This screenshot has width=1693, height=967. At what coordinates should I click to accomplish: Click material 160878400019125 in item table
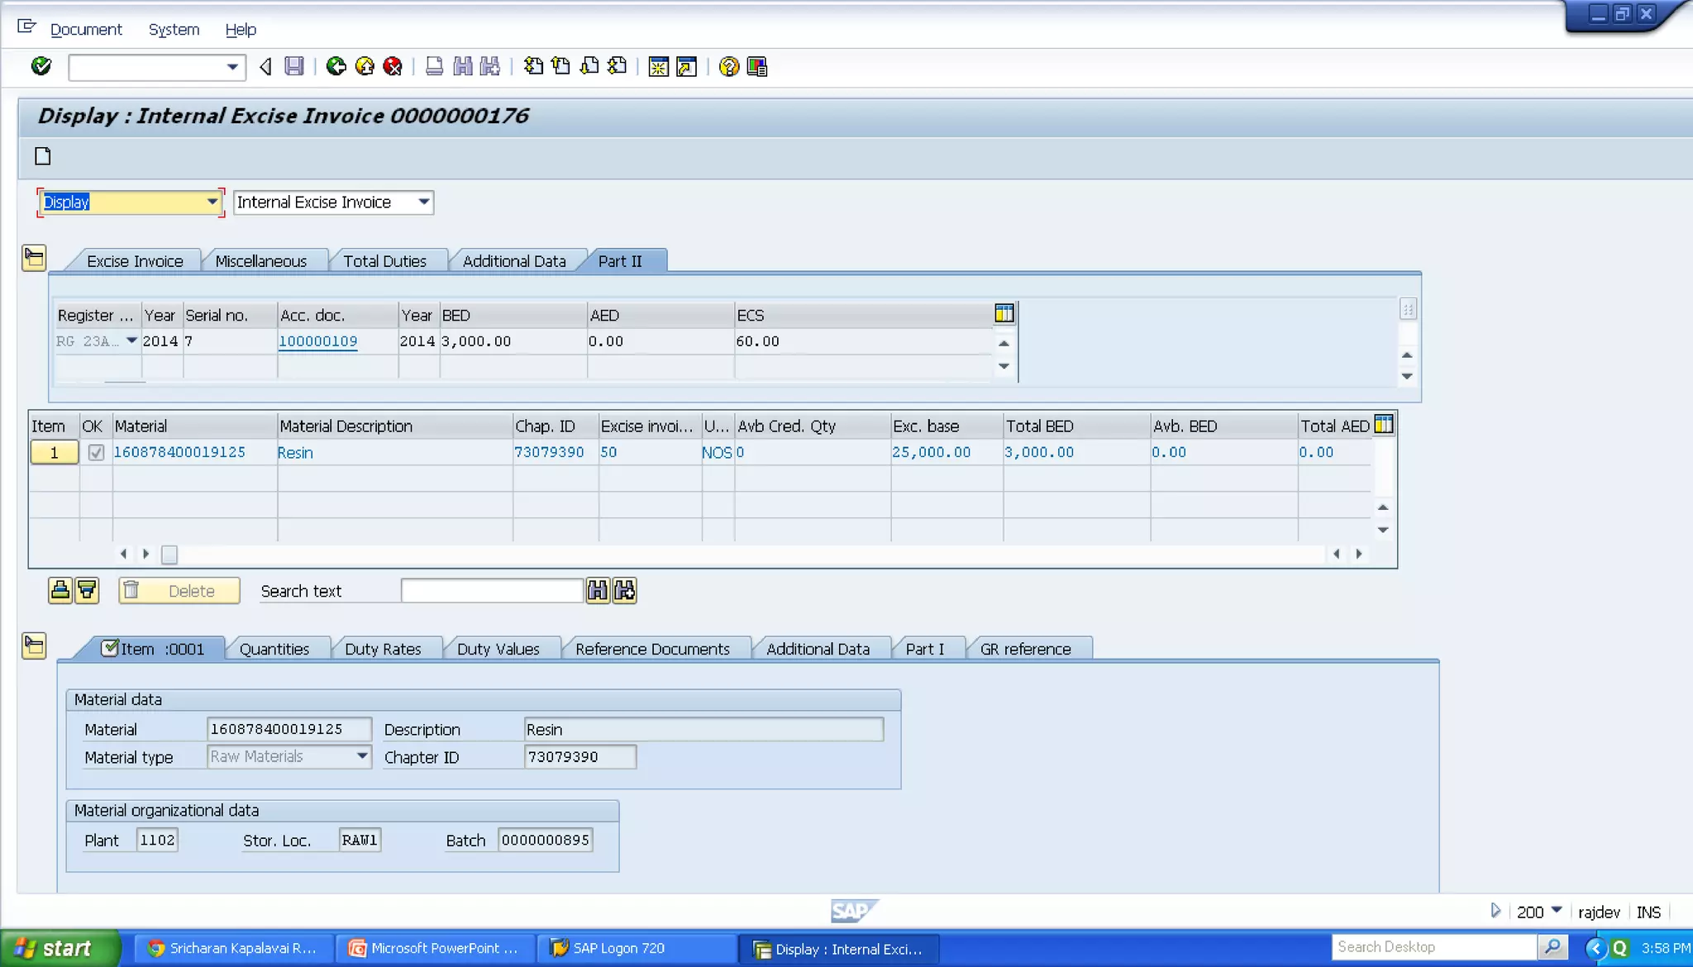(179, 452)
